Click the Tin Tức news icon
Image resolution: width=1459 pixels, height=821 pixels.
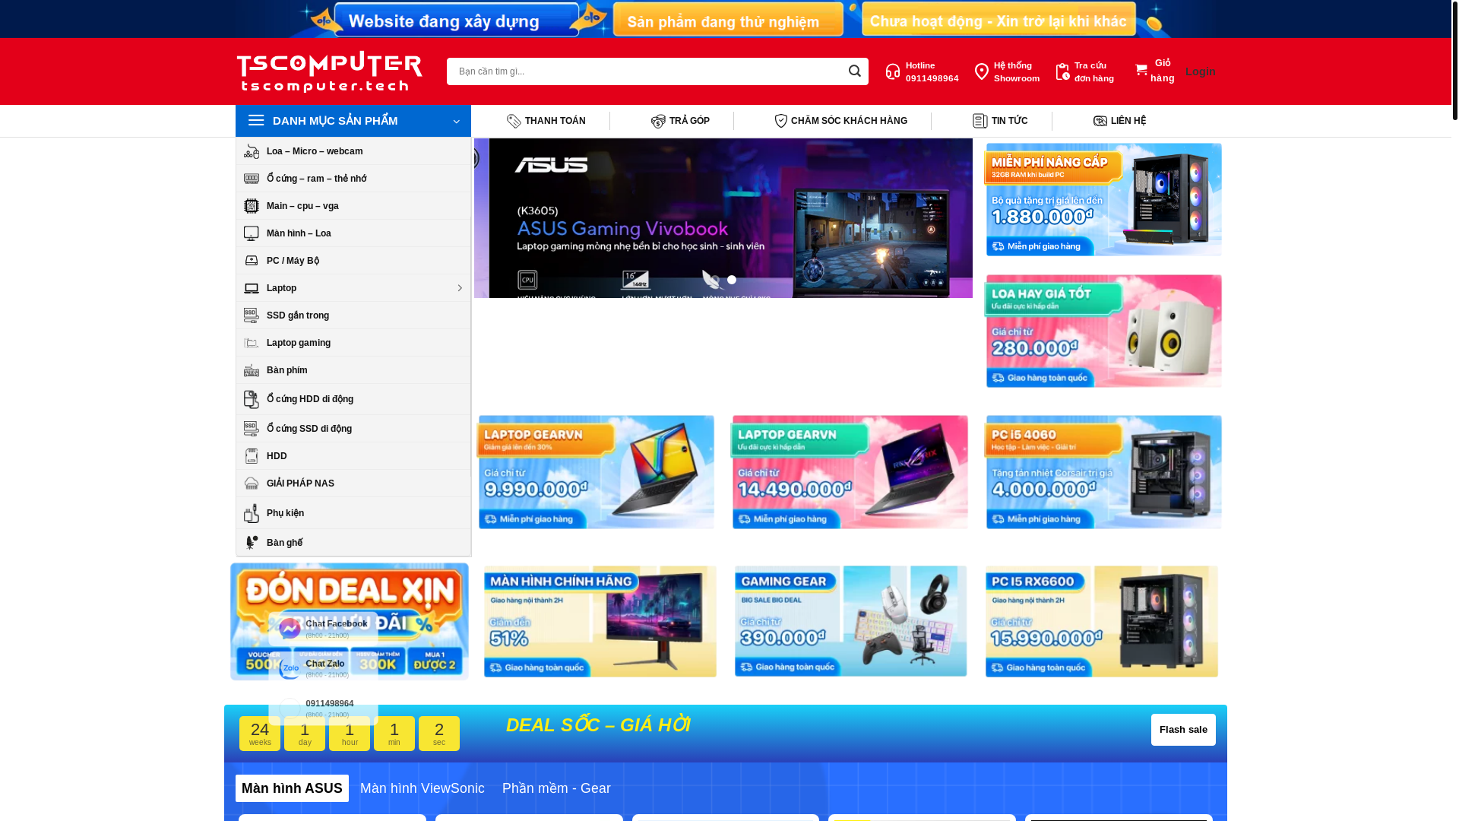coord(980,121)
